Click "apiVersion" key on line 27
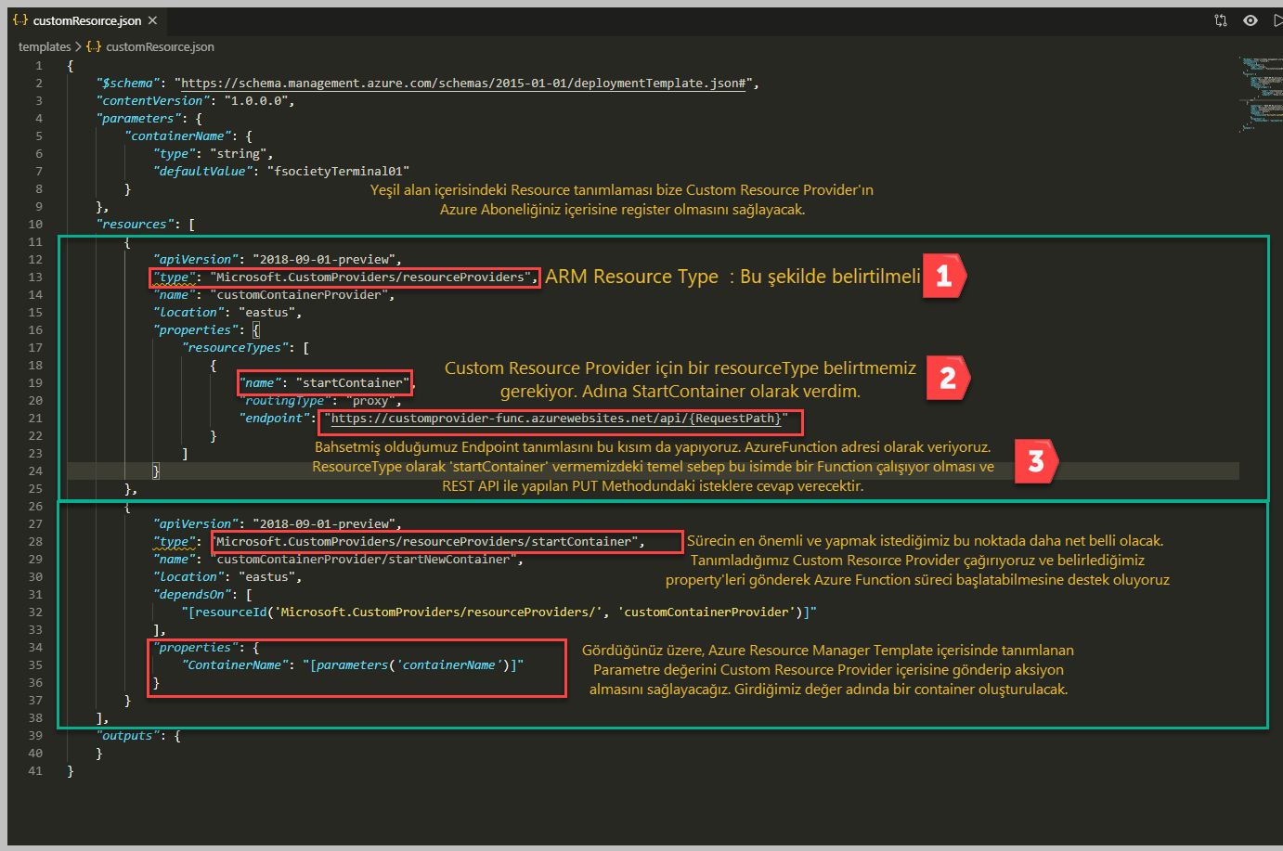Image resolution: width=1283 pixels, height=851 pixels. 196,523
